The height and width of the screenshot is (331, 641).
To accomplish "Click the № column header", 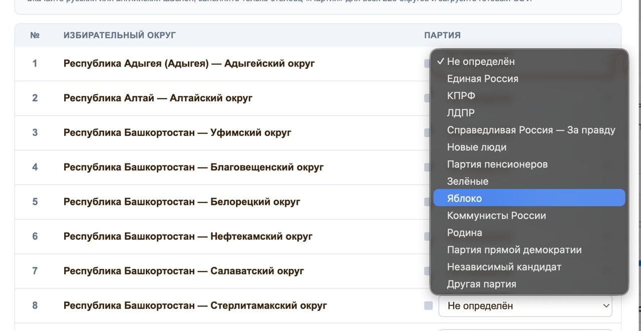I will 35,35.
